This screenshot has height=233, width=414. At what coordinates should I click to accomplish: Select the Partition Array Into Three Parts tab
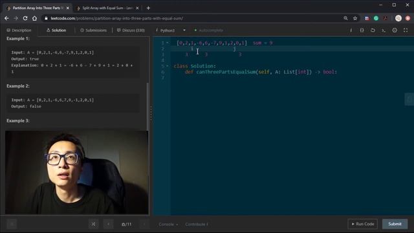click(x=37, y=8)
